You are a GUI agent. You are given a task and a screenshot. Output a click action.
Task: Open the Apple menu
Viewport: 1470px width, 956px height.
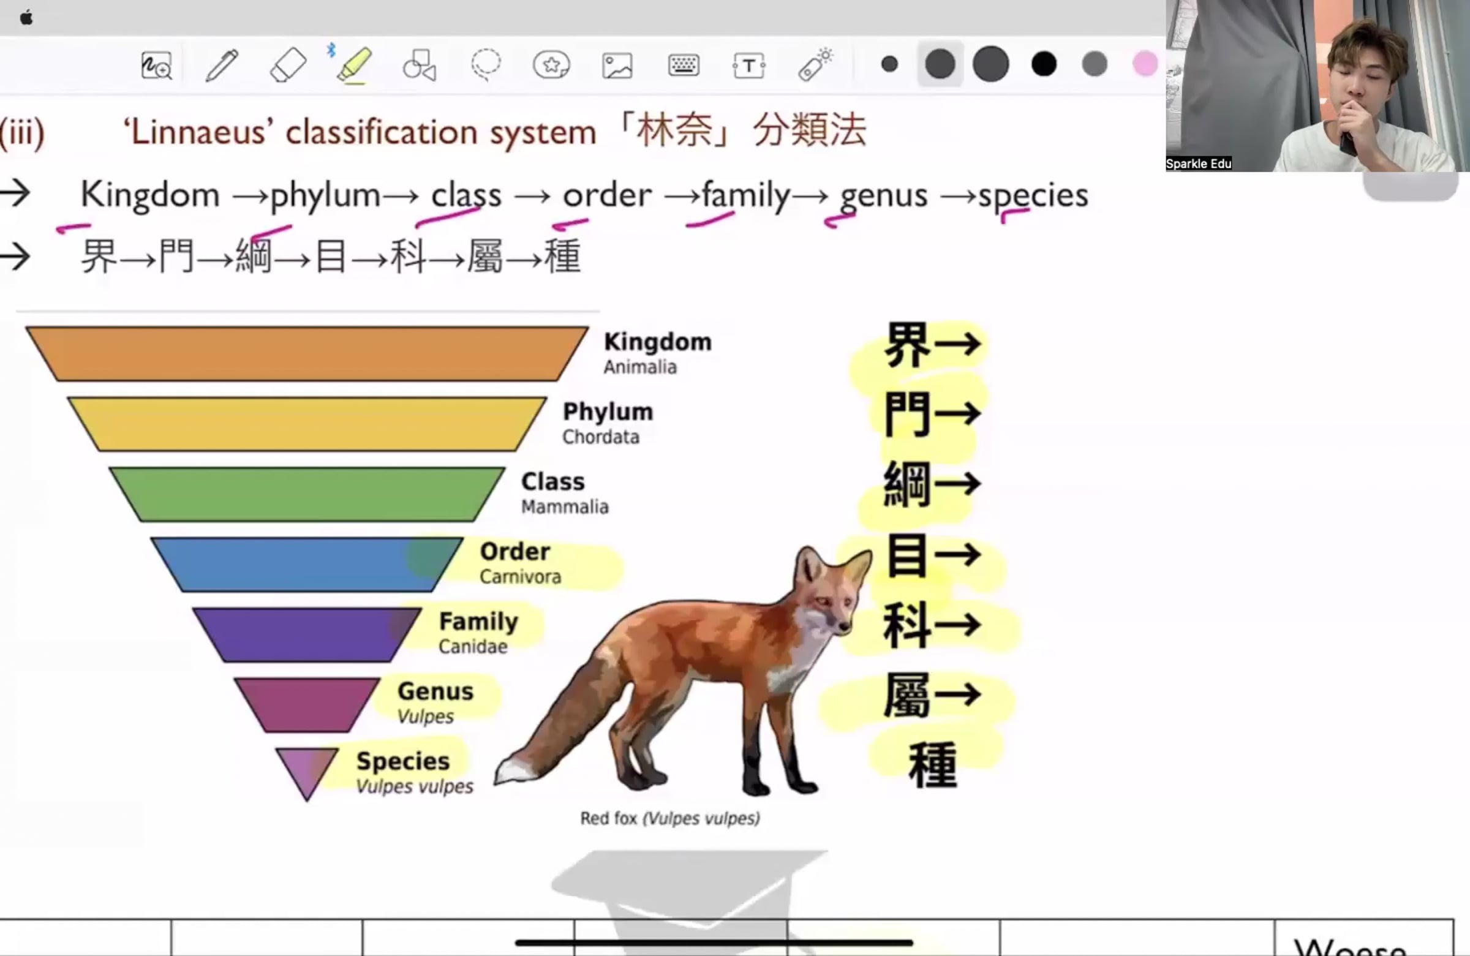pyautogui.click(x=26, y=17)
